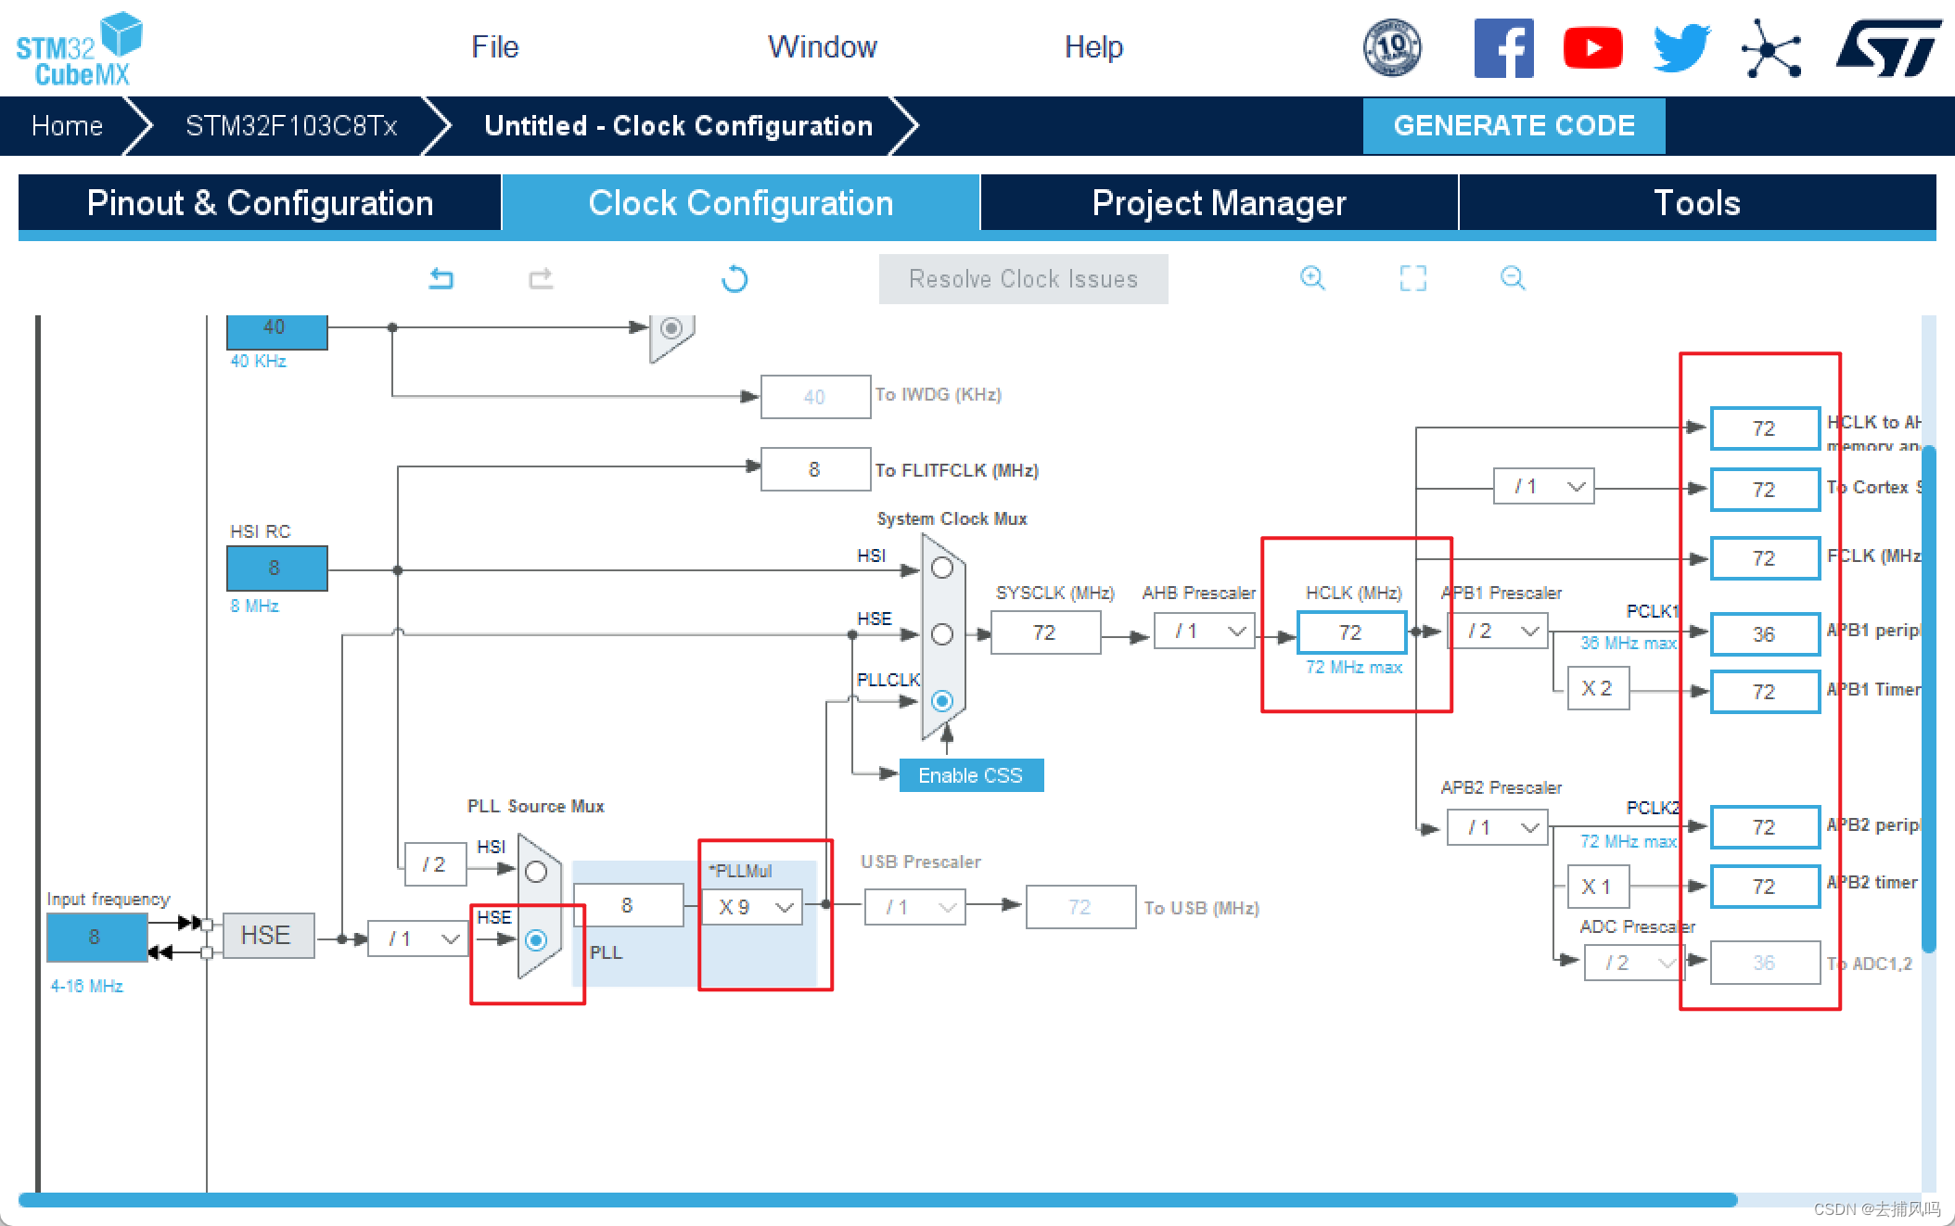Click the APB1 X 2 multiplier box

1598,688
